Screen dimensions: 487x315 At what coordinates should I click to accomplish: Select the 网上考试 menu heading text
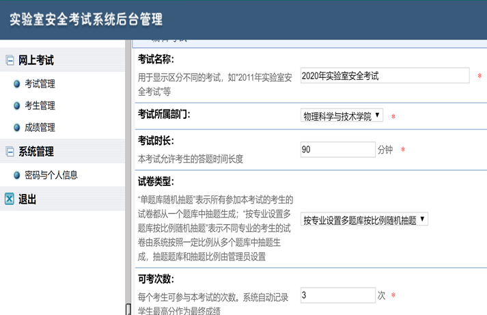(36, 60)
